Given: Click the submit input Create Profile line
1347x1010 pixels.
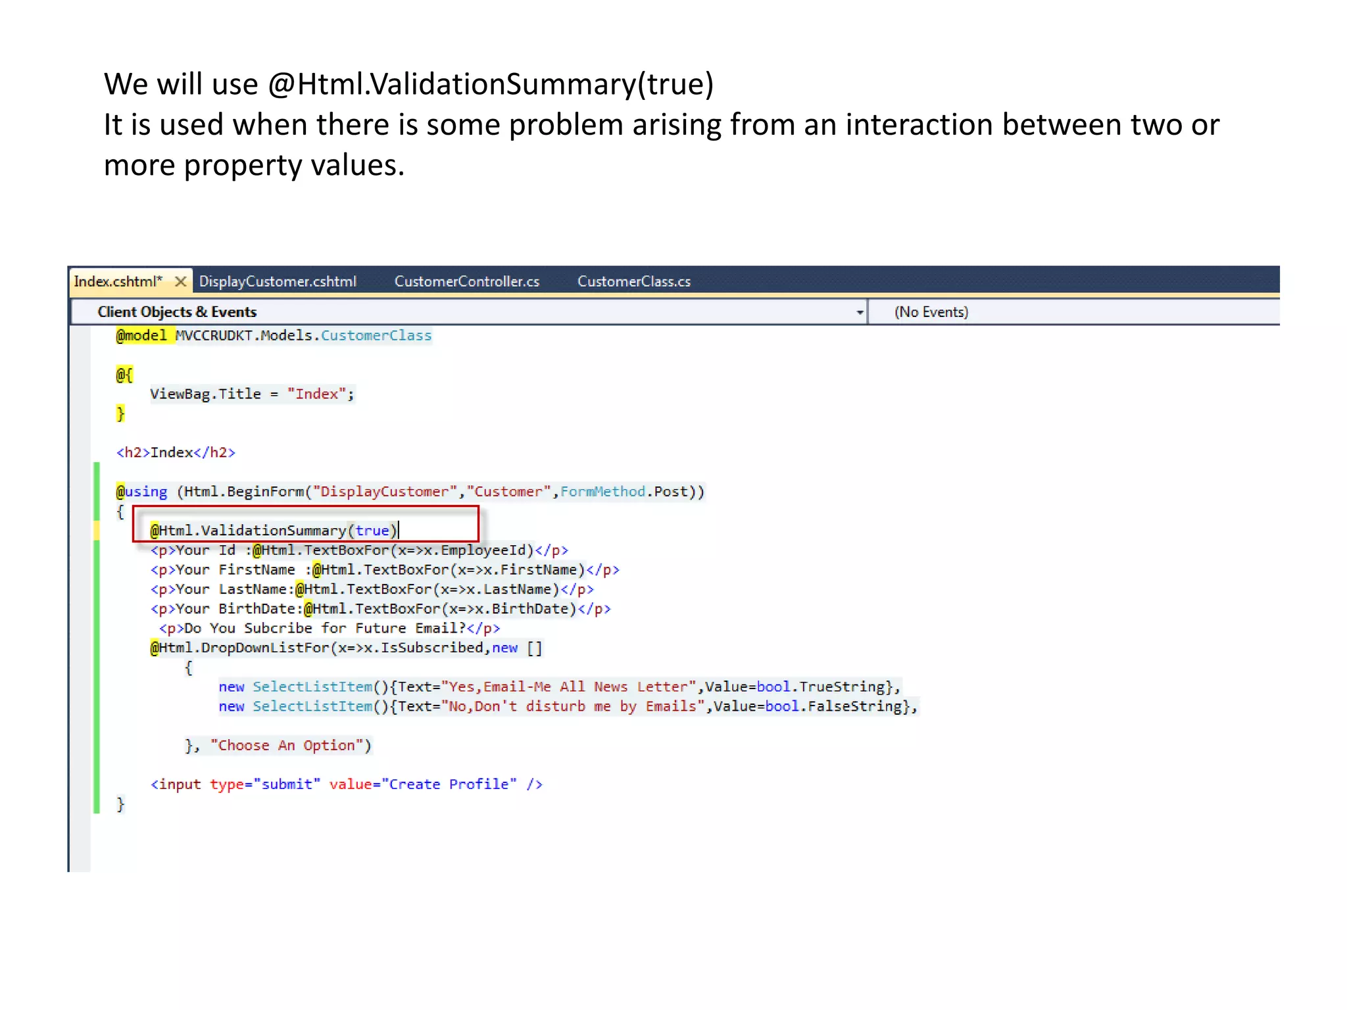Looking at the screenshot, I should pos(346,784).
